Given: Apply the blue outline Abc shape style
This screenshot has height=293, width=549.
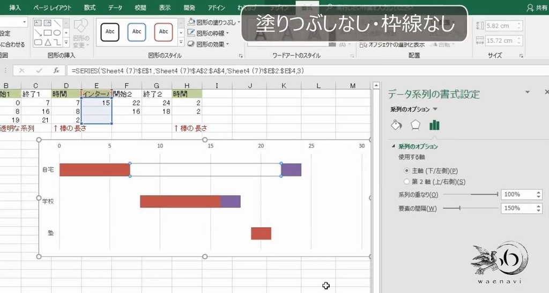Looking at the screenshot, I should click(x=137, y=32).
